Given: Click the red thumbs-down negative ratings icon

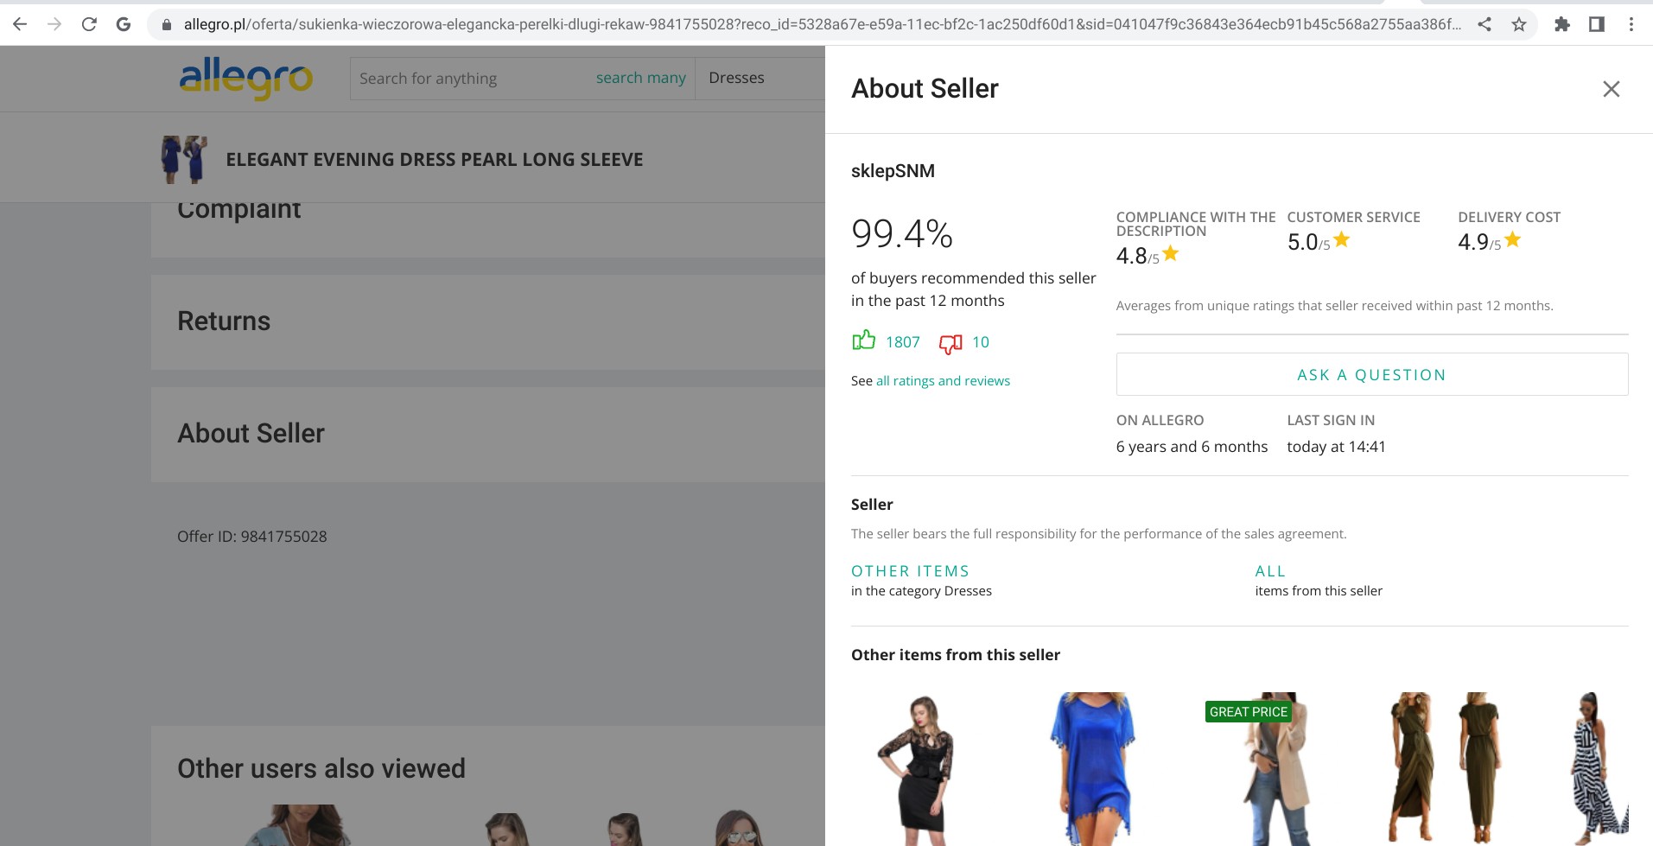Looking at the screenshot, I should click(950, 343).
